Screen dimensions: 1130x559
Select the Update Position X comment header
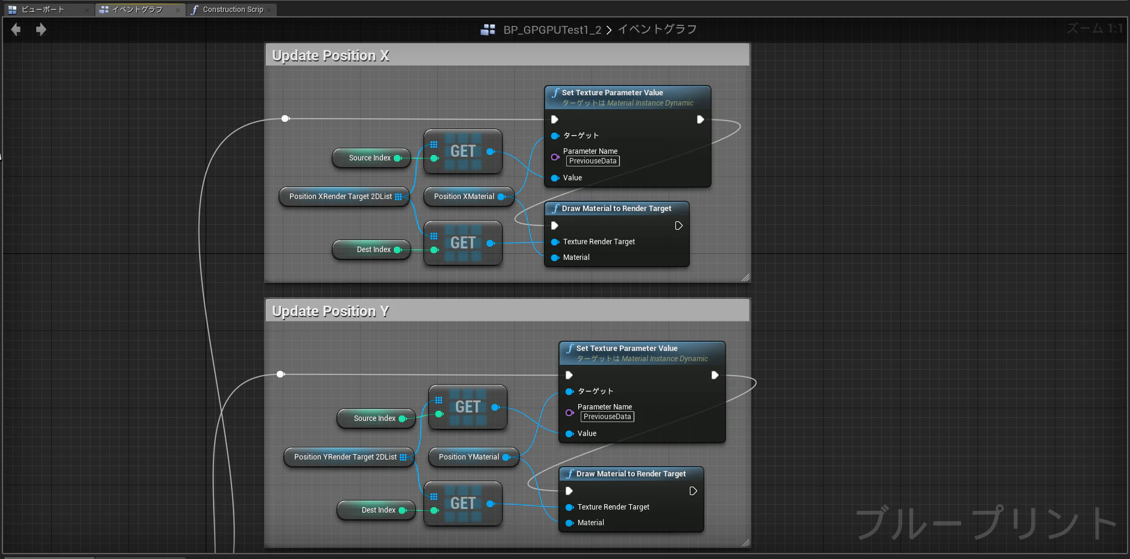(x=507, y=55)
